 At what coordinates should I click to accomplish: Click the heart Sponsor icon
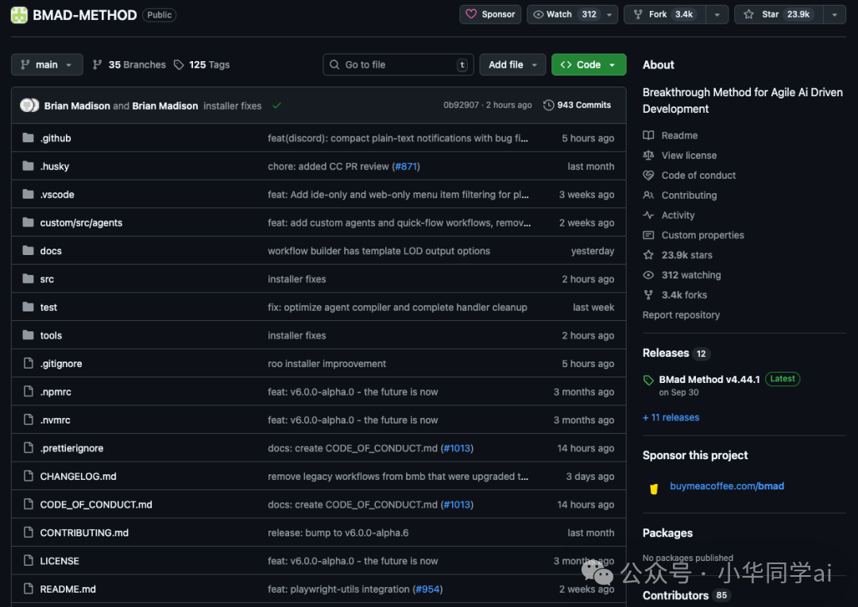tap(471, 14)
